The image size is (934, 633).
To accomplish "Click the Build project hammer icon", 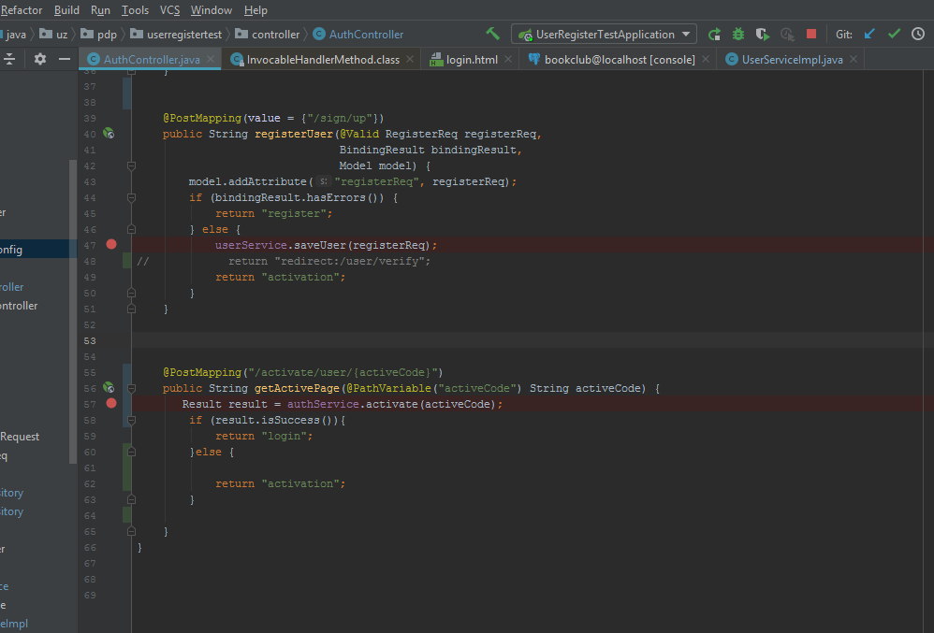I will click(x=492, y=34).
